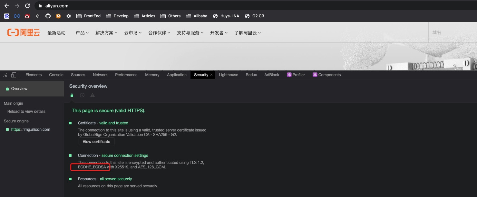Switch to the Network tab
Screen dimensions: 477x197
100,75
